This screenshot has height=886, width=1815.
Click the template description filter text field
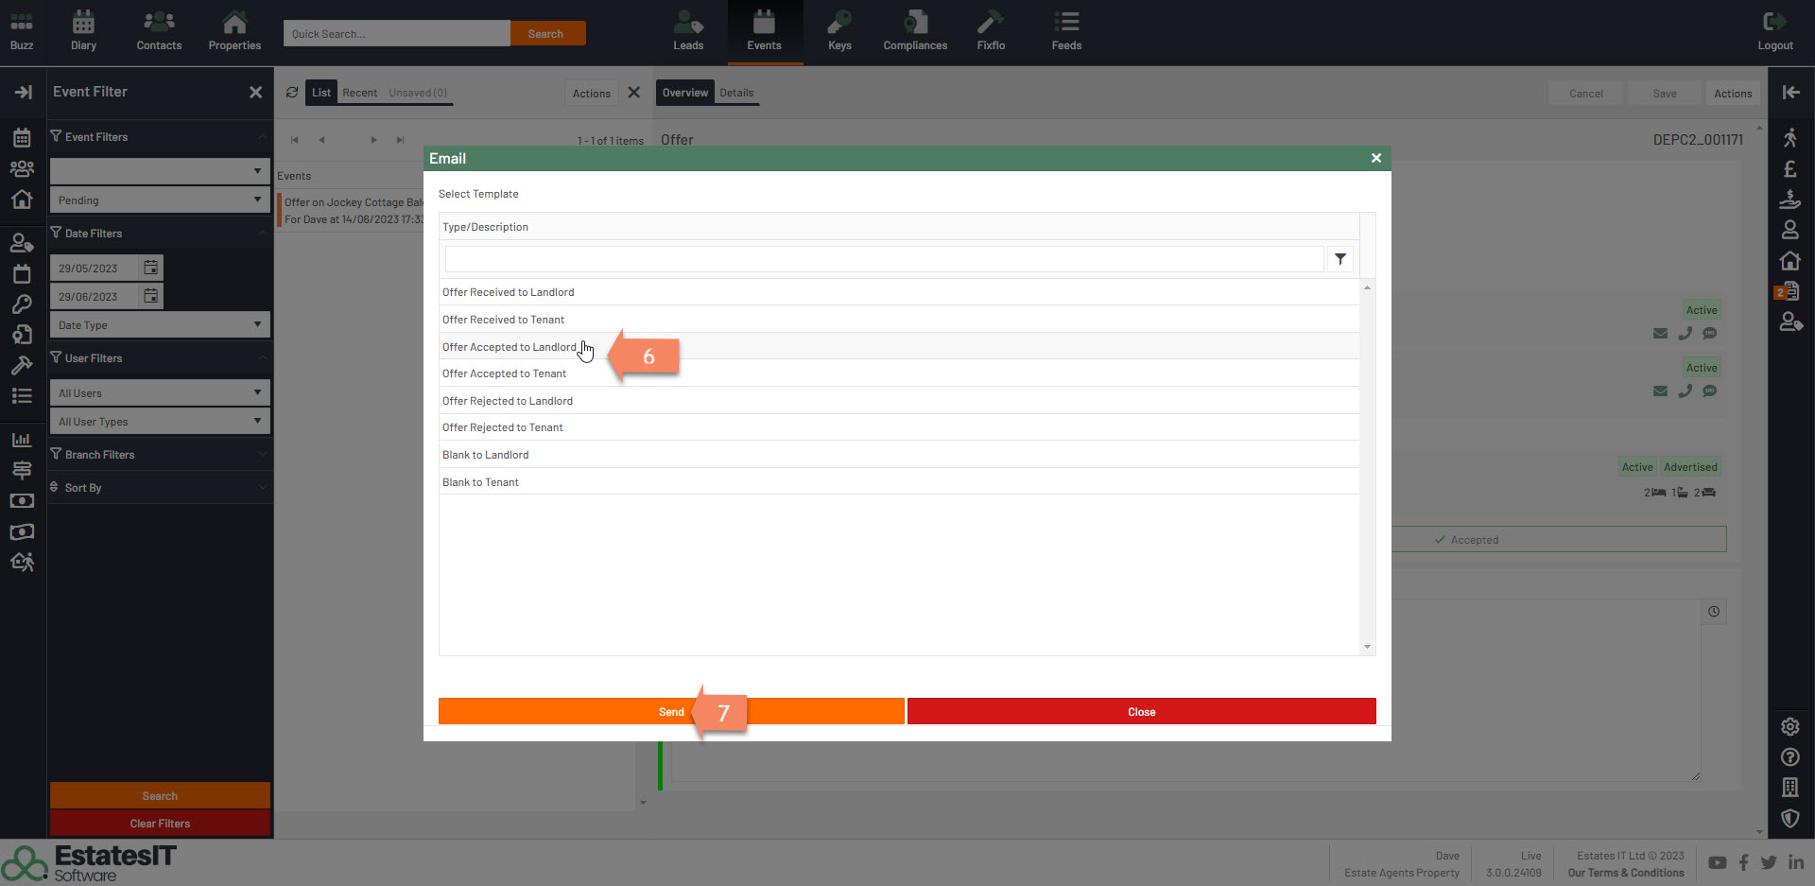coord(884,259)
